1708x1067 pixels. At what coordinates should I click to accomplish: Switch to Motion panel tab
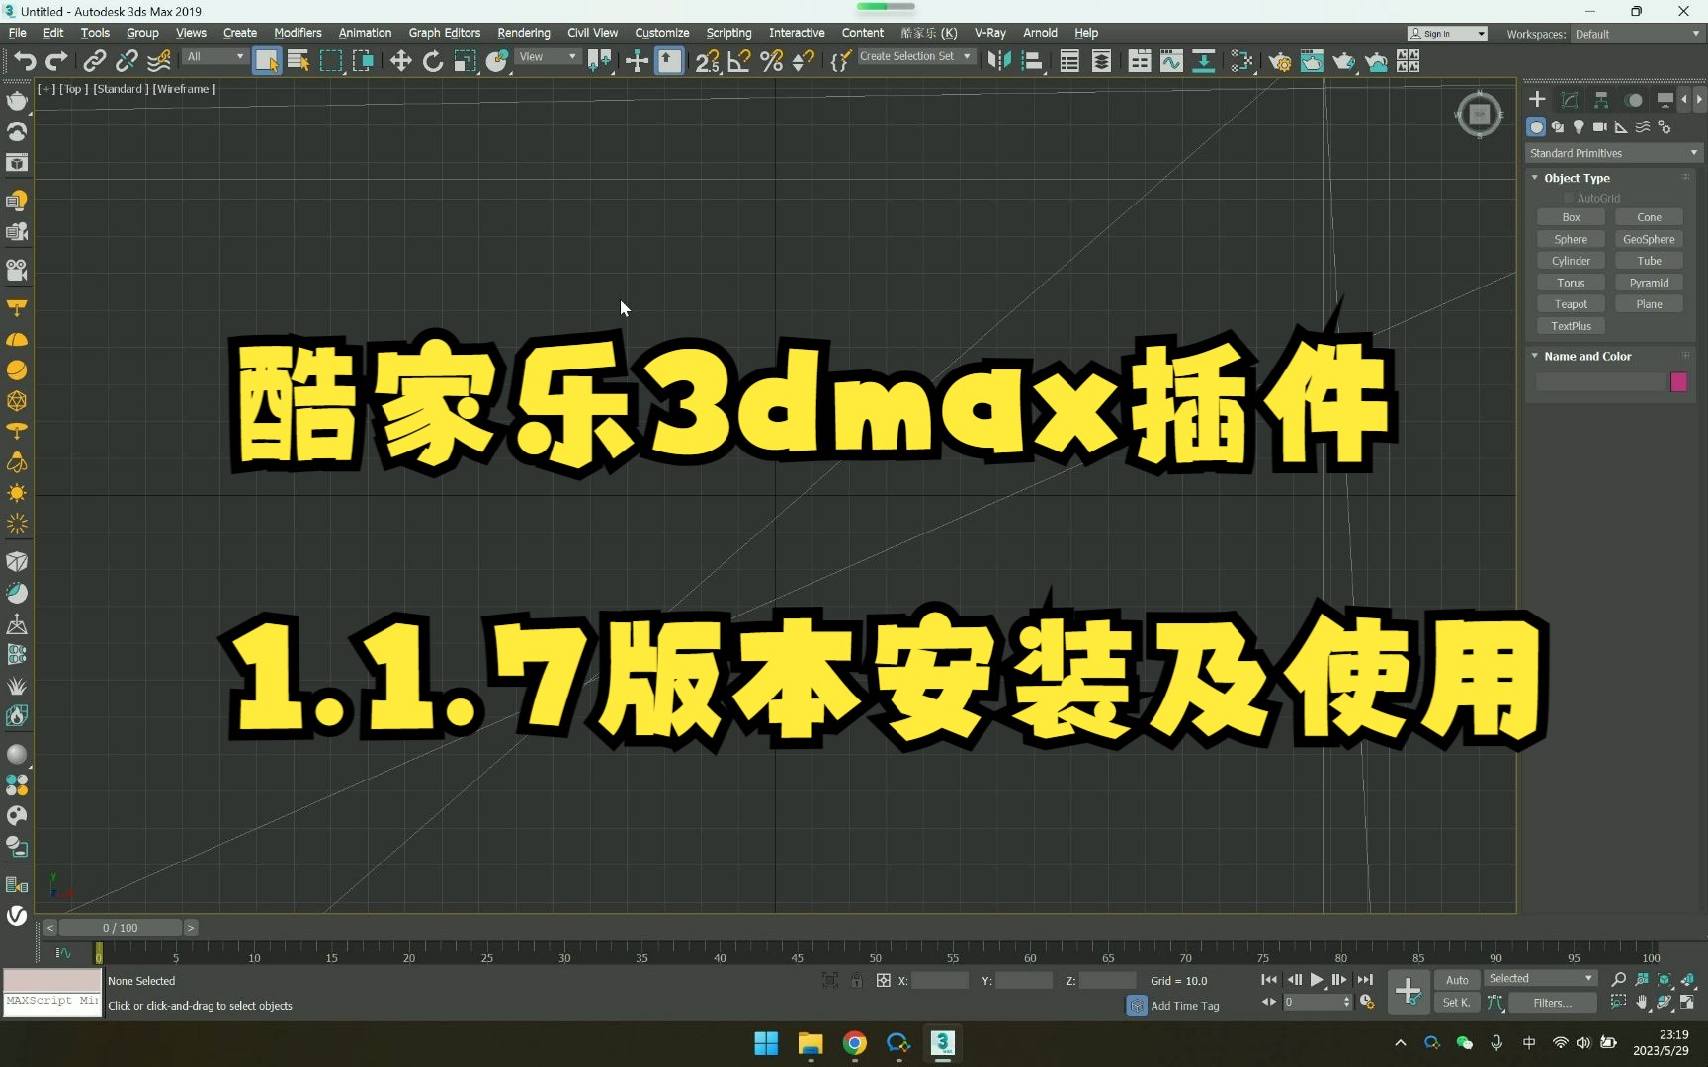point(1634,100)
